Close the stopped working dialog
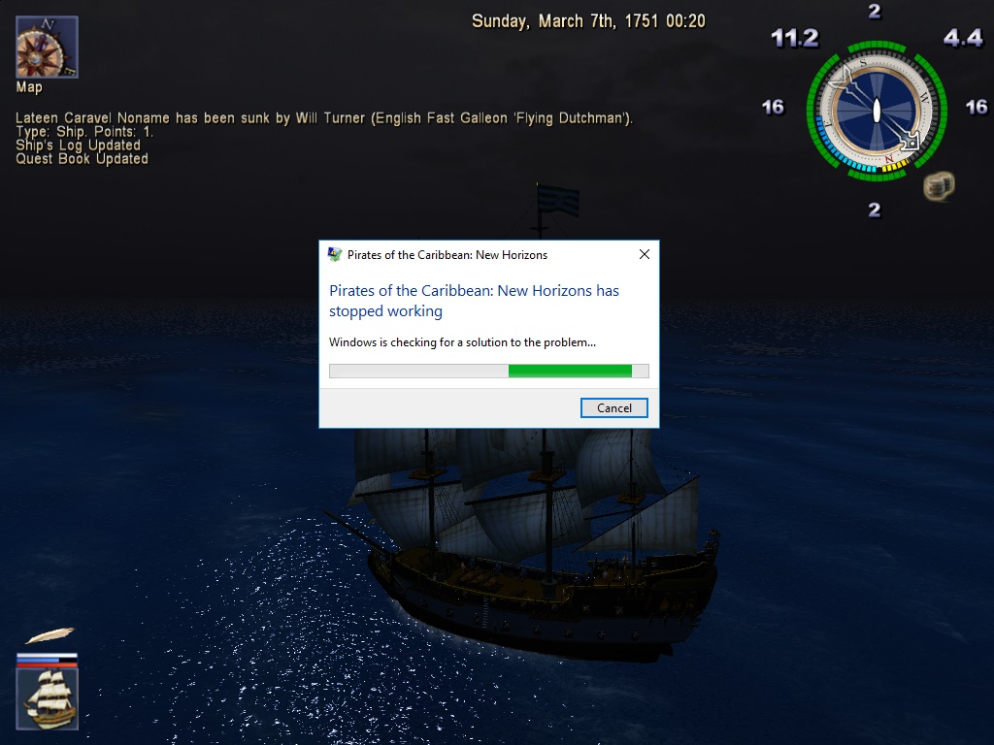Viewport: 994px width, 745px height. 645,254
